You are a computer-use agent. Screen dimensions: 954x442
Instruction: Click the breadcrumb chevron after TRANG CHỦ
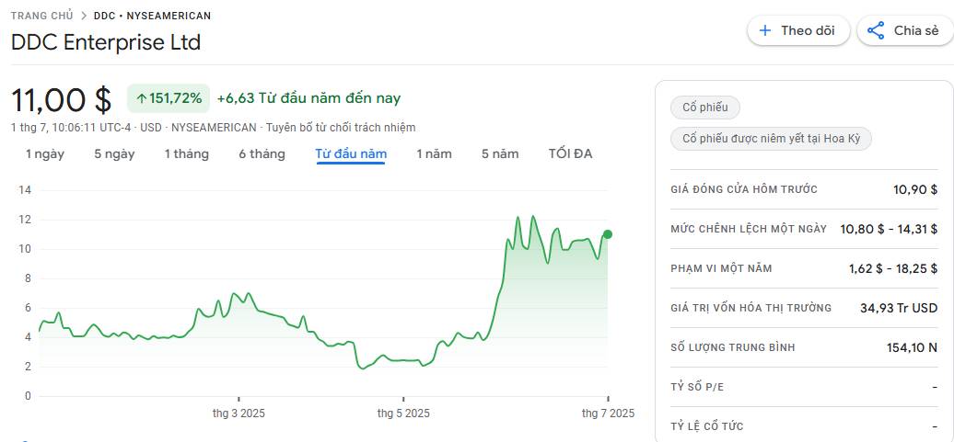(84, 16)
